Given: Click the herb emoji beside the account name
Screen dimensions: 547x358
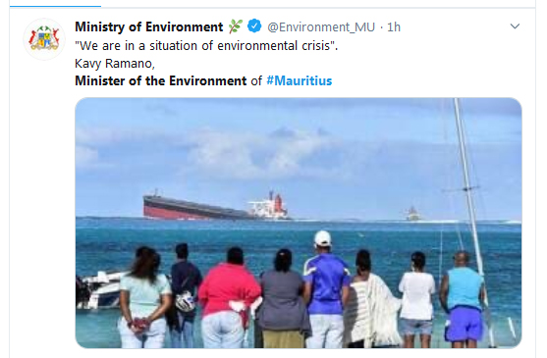Looking at the screenshot, I should (236, 26).
